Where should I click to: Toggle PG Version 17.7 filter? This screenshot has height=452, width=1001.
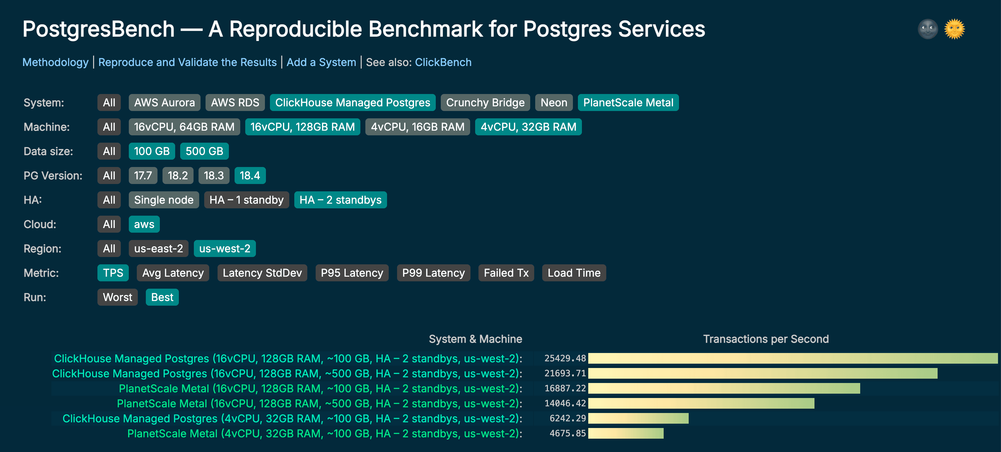[143, 176]
